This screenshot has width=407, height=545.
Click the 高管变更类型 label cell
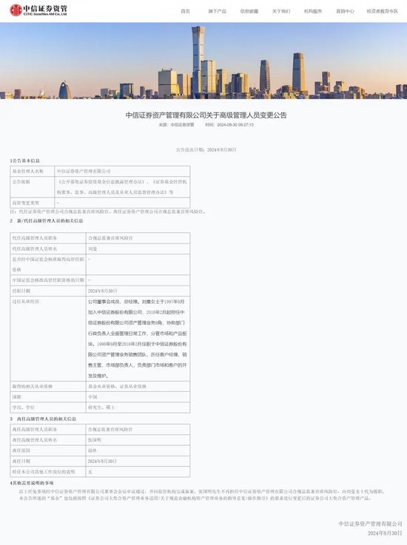click(33, 203)
